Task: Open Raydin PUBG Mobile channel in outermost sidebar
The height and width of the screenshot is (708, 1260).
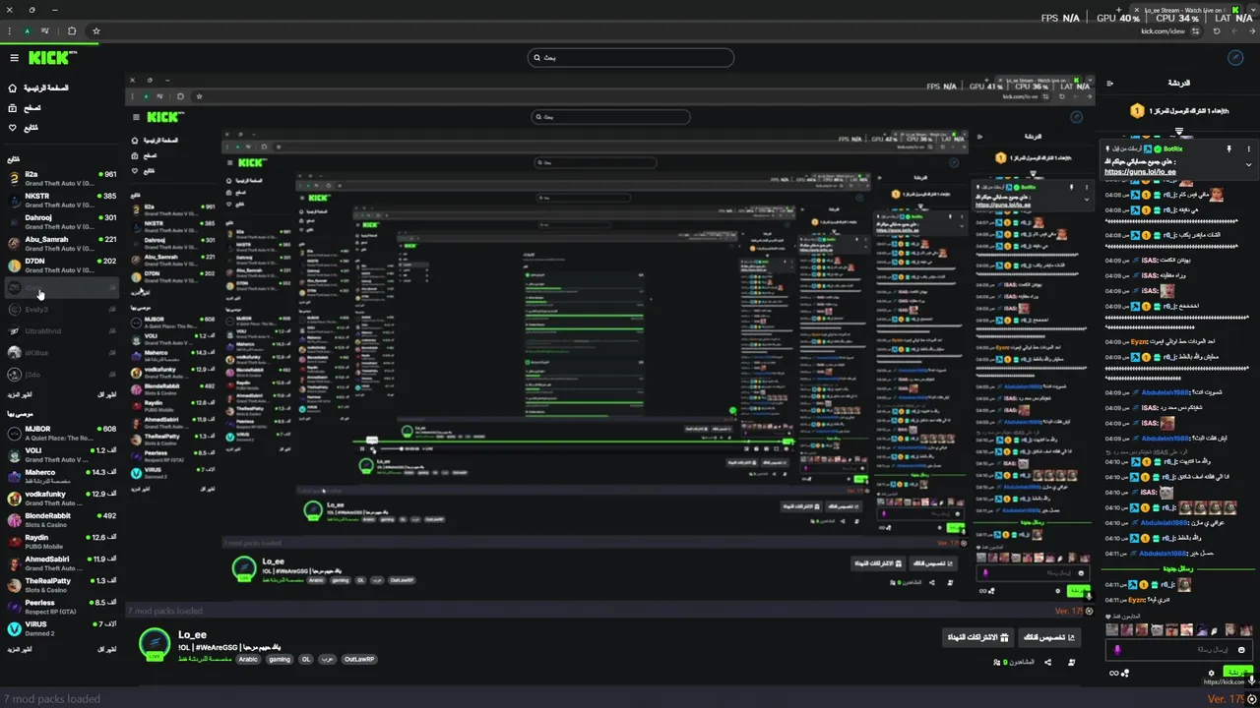Action: pos(62,541)
